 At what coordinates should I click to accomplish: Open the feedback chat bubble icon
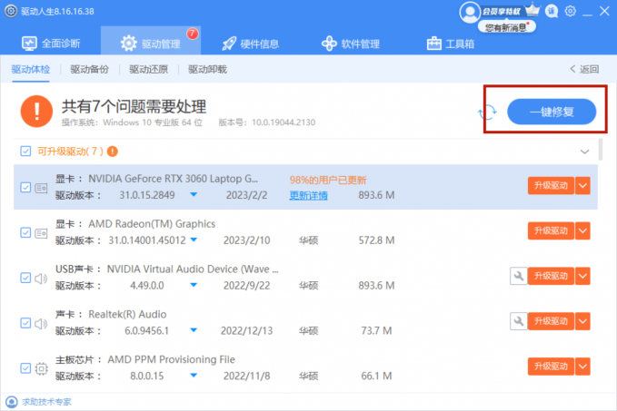coord(552,11)
